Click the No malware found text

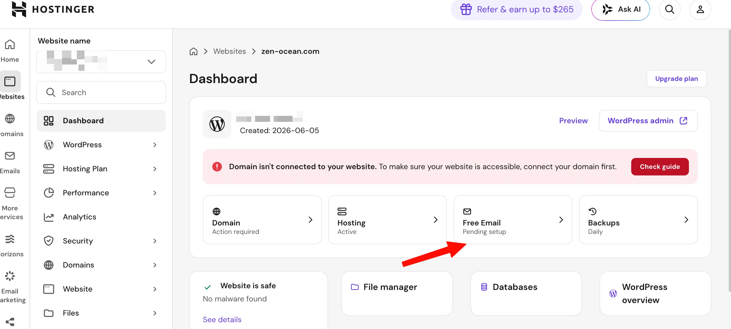click(x=234, y=299)
